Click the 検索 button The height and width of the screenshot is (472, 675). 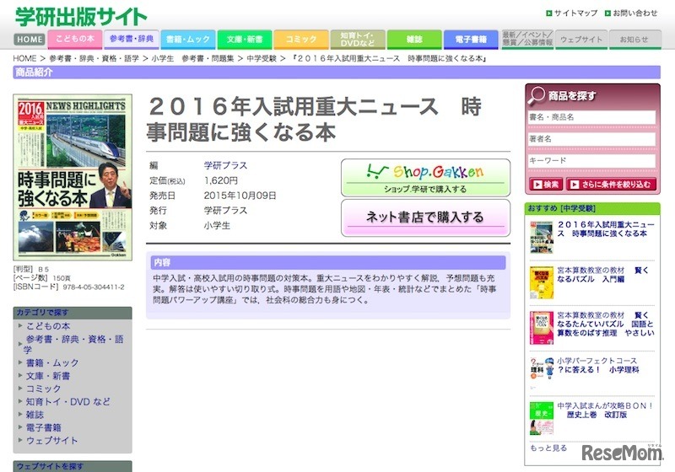click(545, 185)
